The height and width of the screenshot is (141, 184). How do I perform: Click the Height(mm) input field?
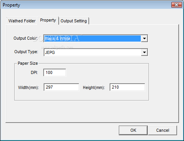pos(127,87)
